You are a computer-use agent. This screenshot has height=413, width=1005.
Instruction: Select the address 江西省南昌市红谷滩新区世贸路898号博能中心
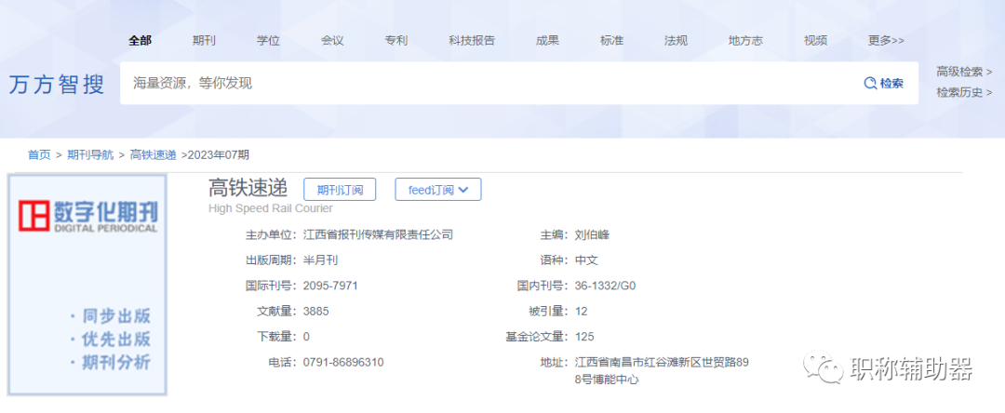tap(663, 371)
